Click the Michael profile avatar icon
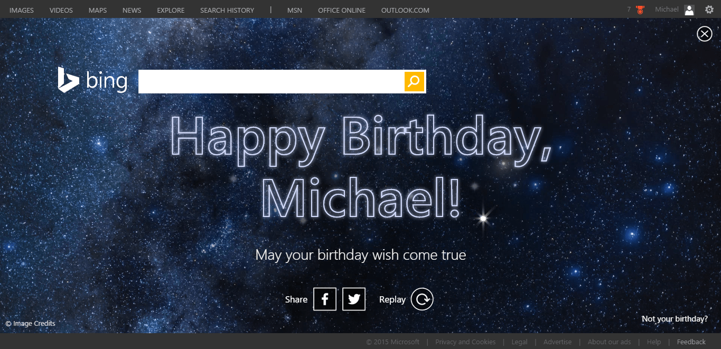Screen dimensions: 721x349 (x=689, y=10)
